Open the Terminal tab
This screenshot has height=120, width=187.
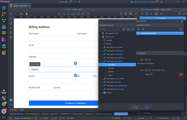(x=139, y=118)
